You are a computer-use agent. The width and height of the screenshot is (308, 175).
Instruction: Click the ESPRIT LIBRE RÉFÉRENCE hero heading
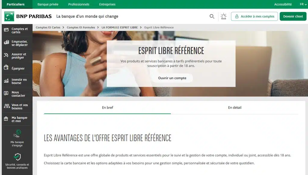tap(171, 51)
